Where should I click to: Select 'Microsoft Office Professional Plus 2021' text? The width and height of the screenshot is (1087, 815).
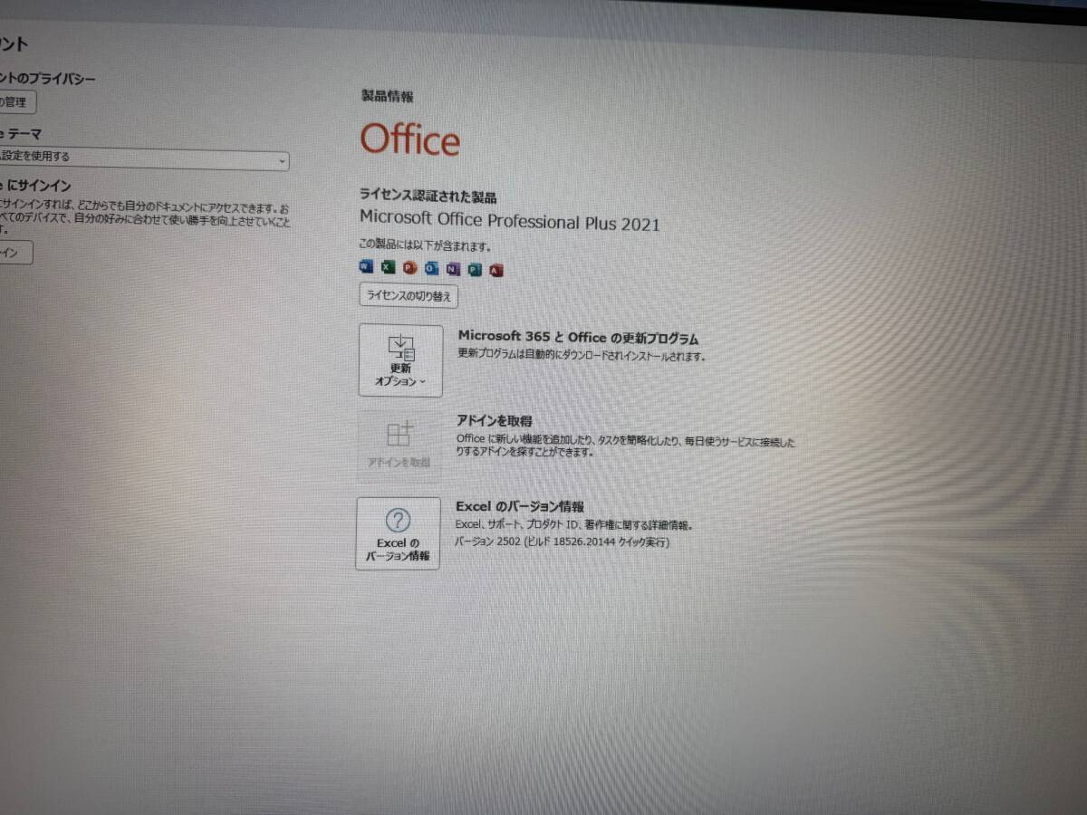click(510, 220)
